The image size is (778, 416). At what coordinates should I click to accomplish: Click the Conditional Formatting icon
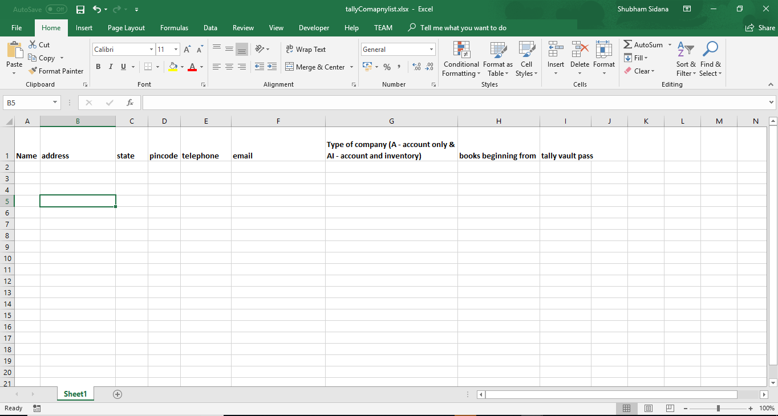click(461, 50)
